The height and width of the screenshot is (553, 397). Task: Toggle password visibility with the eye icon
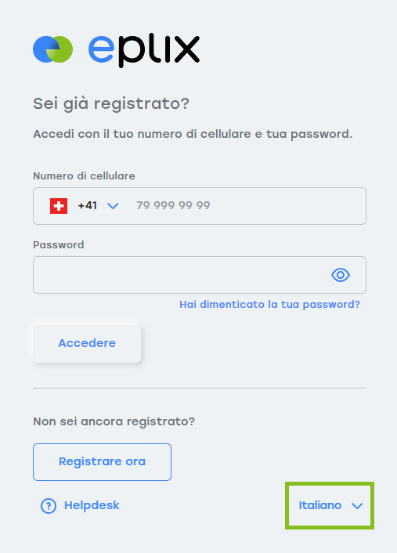[x=341, y=275]
